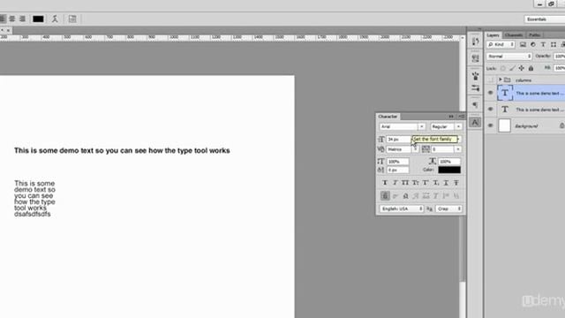Screen dimensions: 565x318
Task: Apply Underline style
Action: point(446,183)
